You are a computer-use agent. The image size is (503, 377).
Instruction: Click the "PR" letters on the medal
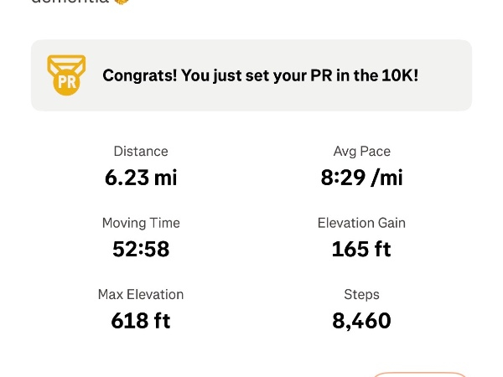coord(66,83)
